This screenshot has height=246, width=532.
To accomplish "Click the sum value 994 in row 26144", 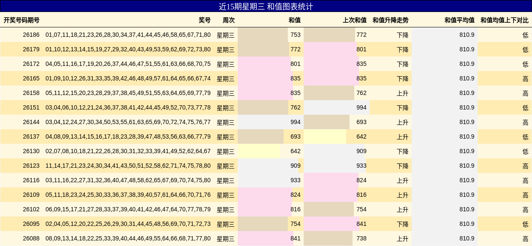I will pyautogui.click(x=296, y=122).
